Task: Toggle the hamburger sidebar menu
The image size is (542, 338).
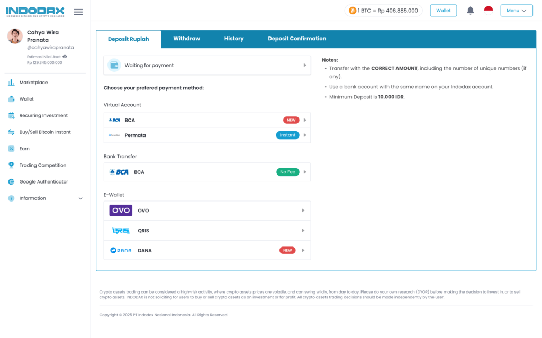Action: (x=78, y=12)
